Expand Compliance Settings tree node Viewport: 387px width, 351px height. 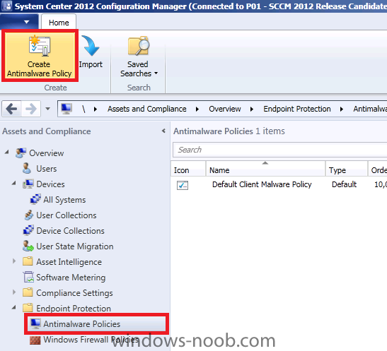pos(14,292)
